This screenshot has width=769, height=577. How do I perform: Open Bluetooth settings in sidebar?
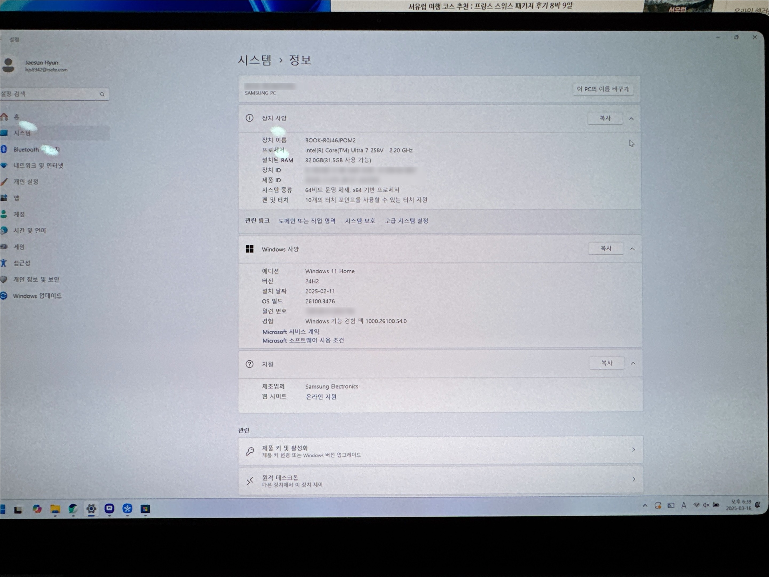pos(26,149)
